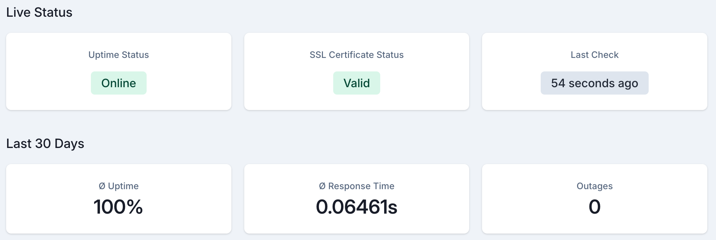
Task: Click the 100% uptime value
Action: pyautogui.click(x=119, y=207)
